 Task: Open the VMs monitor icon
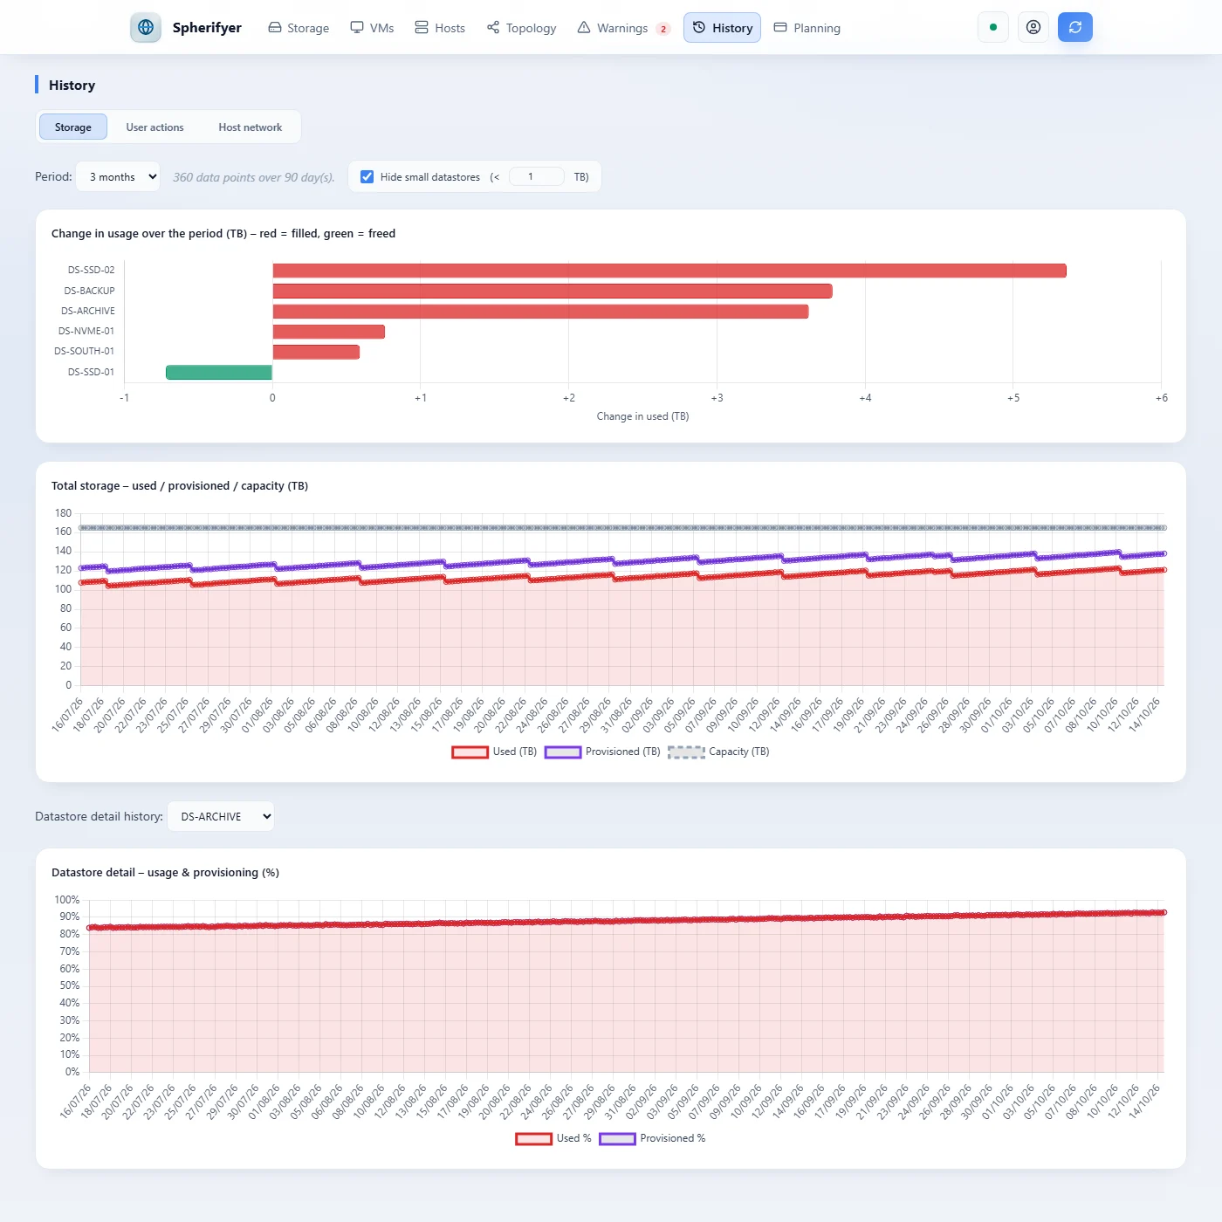(357, 27)
